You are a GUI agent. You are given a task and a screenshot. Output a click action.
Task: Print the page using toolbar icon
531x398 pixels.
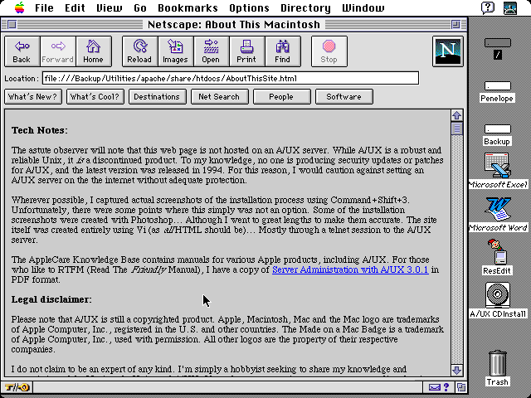click(246, 51)
